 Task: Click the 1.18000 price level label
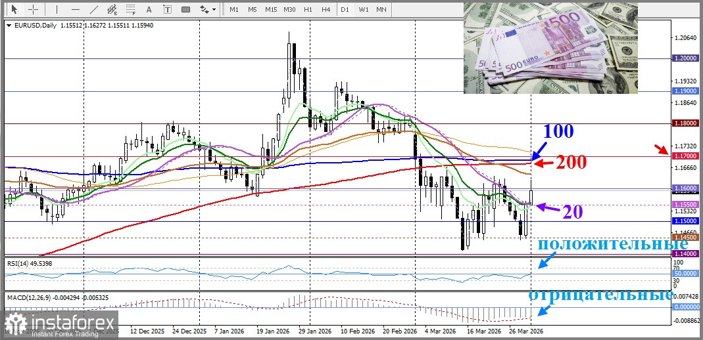point(685,123)
